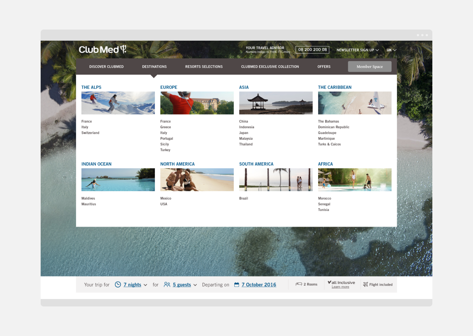Click the Asia pavilion thumbnail

pos(276,103)
